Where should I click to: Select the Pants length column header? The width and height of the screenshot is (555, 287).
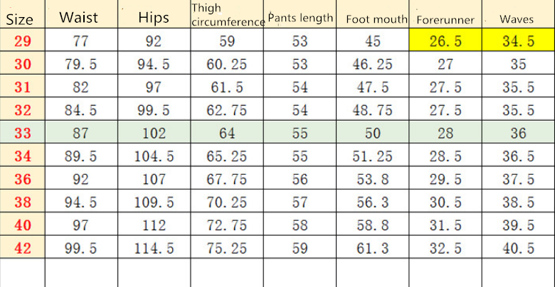pos(300,18)
